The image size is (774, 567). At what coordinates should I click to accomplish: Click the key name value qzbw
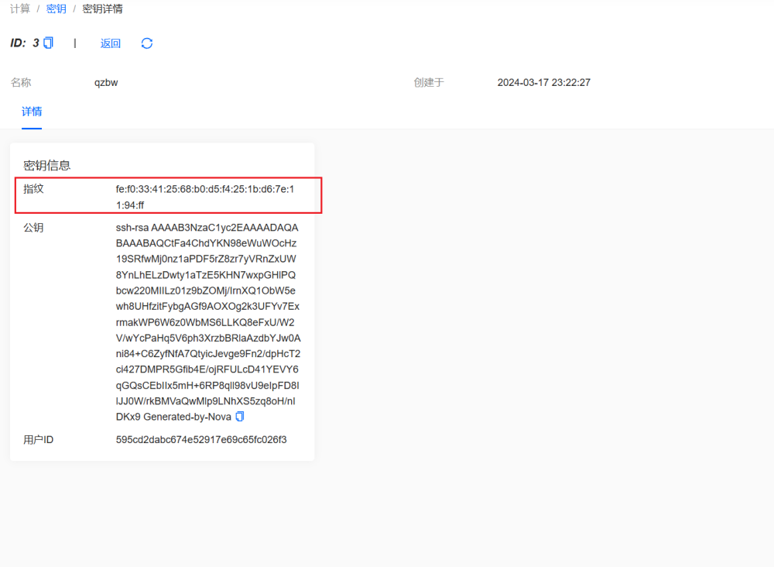(x=106, y=82)
